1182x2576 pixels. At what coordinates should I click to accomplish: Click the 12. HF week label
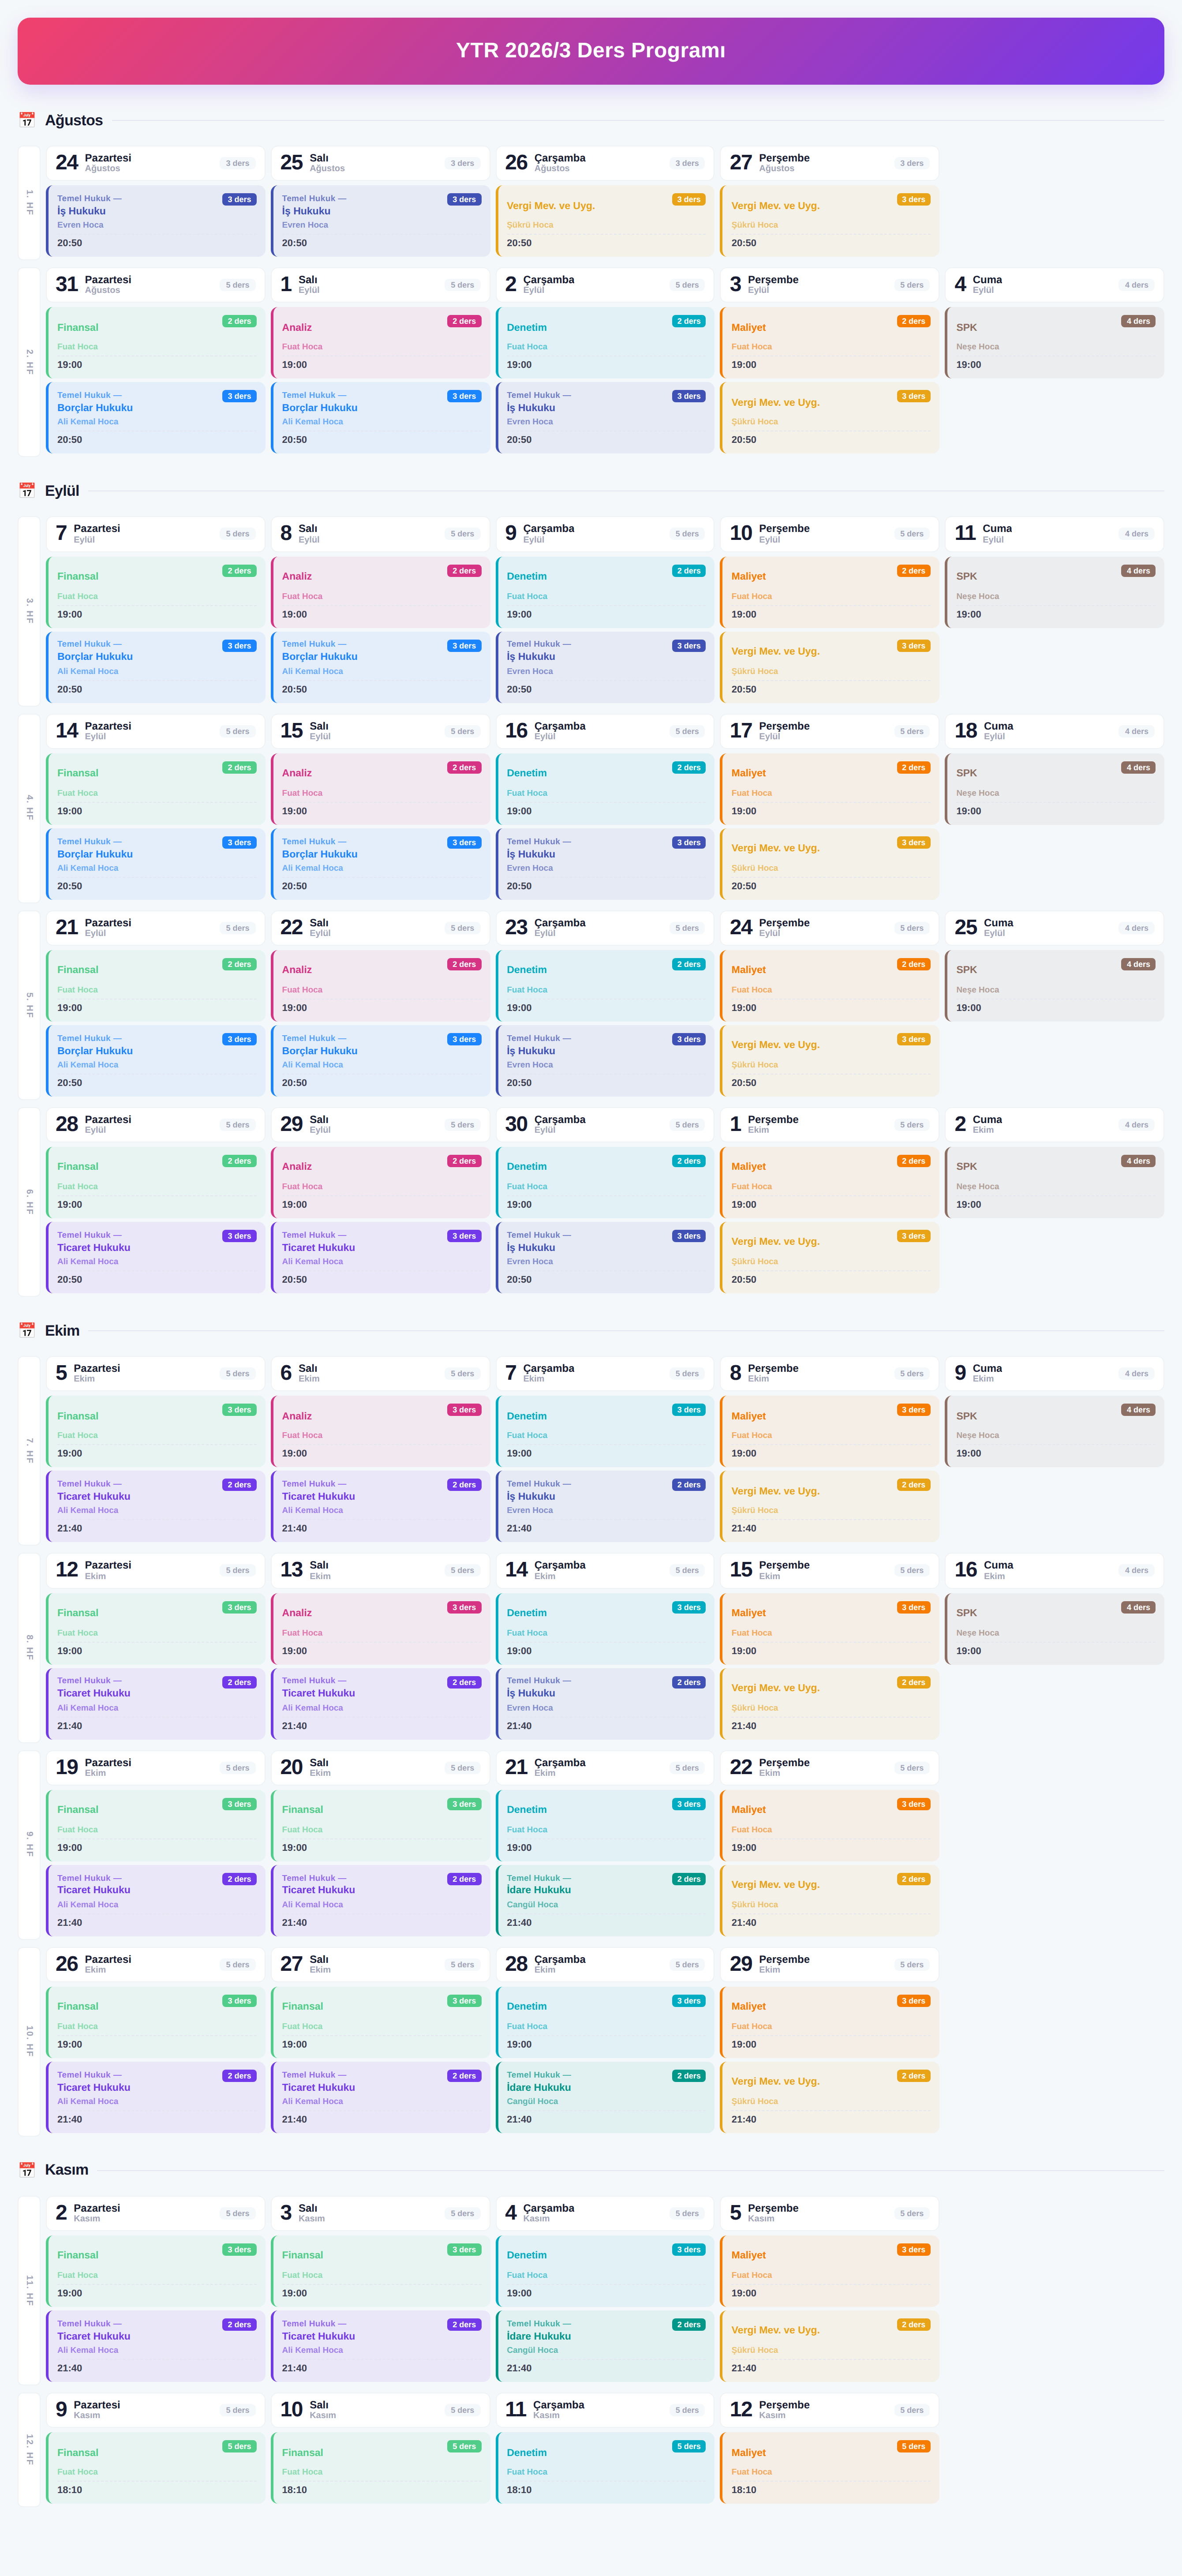coord(29,2449)
